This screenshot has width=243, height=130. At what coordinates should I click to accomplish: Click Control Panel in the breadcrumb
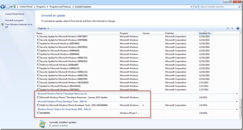coord(26,7)
